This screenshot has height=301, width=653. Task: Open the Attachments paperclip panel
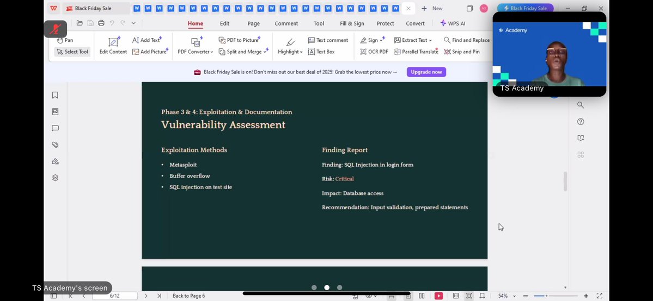coord(55,145)
